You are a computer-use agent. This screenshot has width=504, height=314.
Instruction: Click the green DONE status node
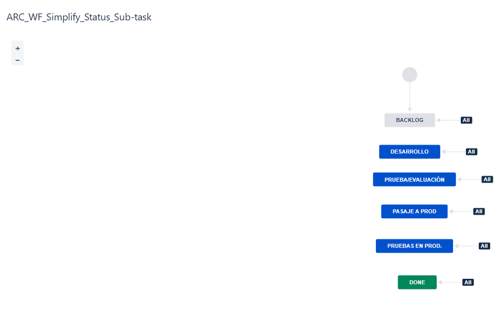(x=417, y=282)
